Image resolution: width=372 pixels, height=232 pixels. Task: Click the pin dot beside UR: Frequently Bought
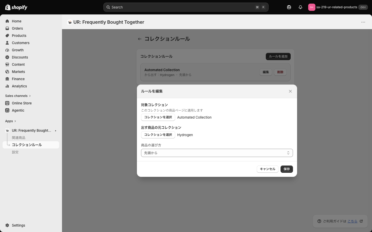point(56,131)
